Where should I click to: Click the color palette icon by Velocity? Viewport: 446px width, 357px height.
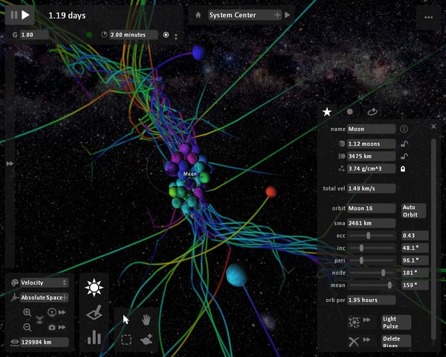[x=14, y=283]
